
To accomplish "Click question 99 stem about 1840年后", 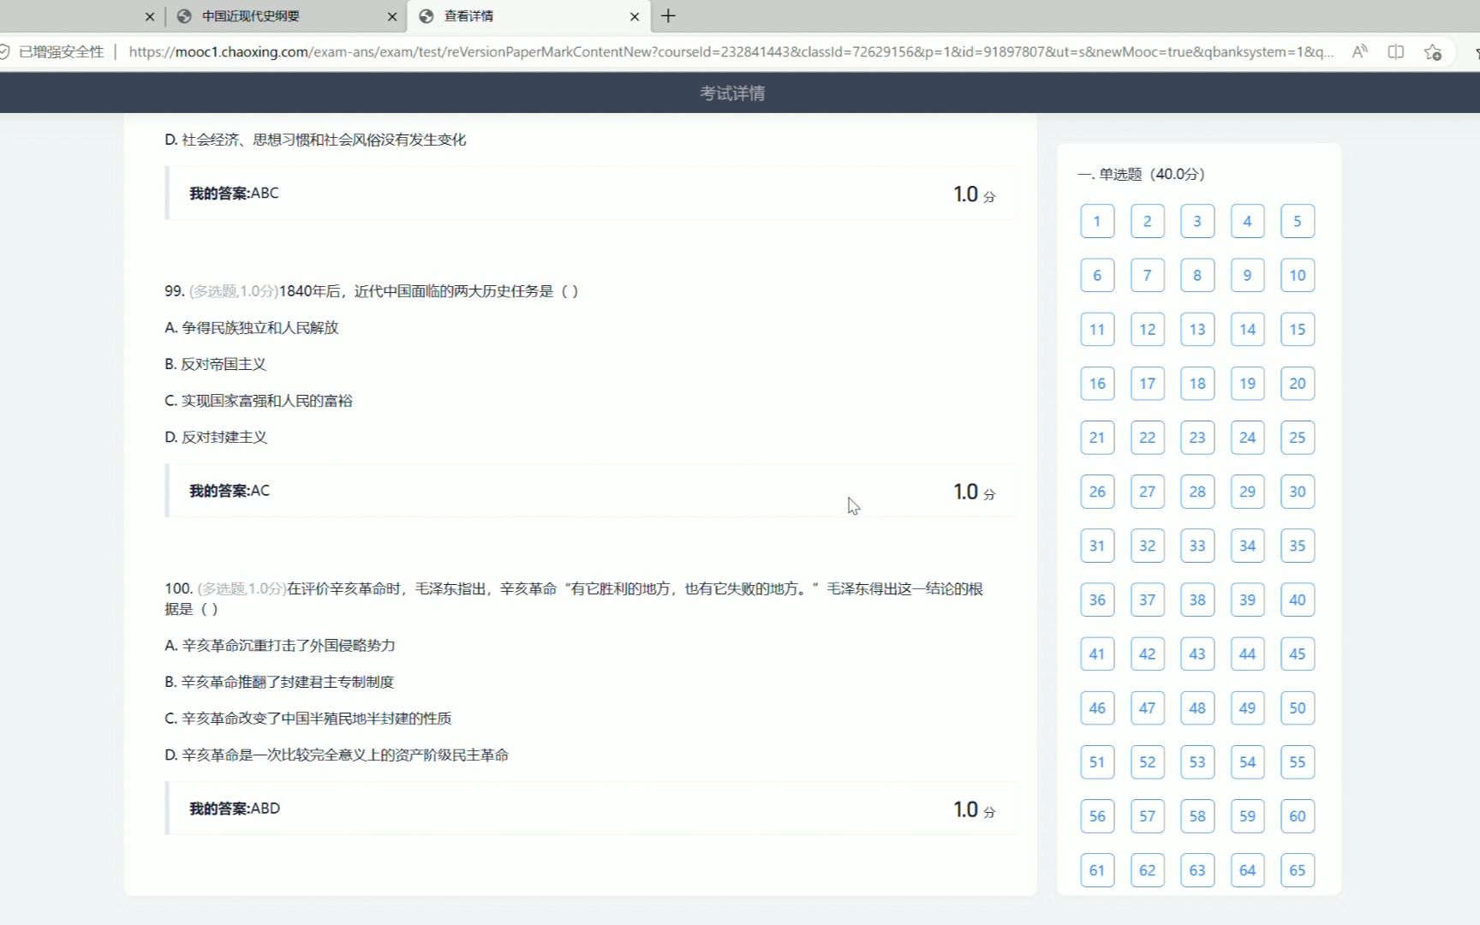I will click(372, 291).
